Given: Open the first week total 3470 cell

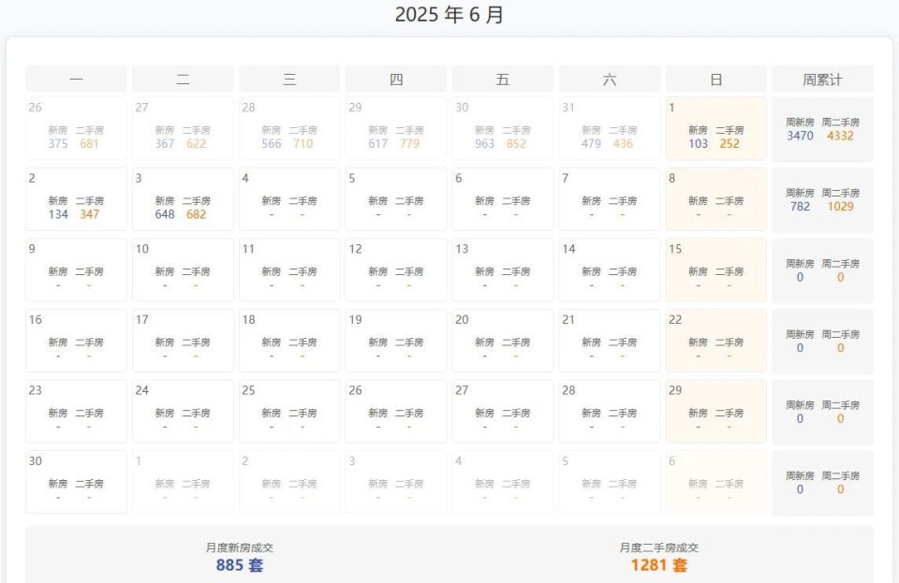Looking at the screenshot, I should point(823,128).
